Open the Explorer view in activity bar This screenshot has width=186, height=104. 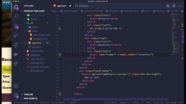pyautogui.click(x=16, y=7)
